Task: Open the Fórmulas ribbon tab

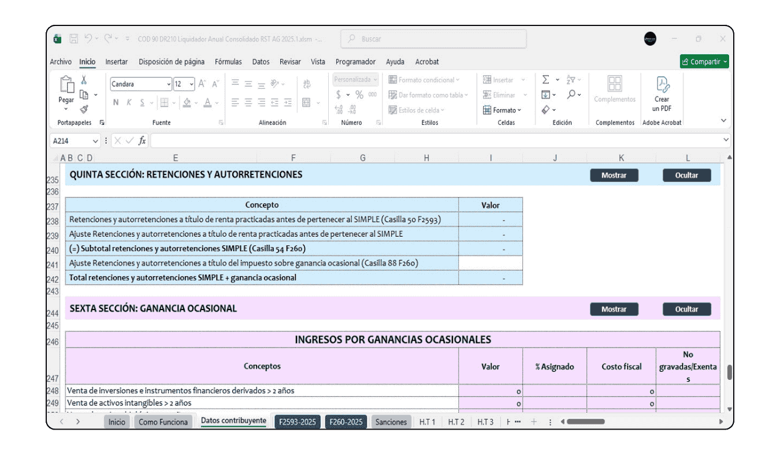Action: (228, 62)
